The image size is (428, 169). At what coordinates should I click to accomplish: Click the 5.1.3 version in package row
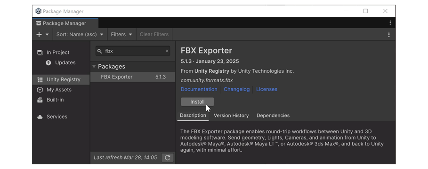point(161,77)
